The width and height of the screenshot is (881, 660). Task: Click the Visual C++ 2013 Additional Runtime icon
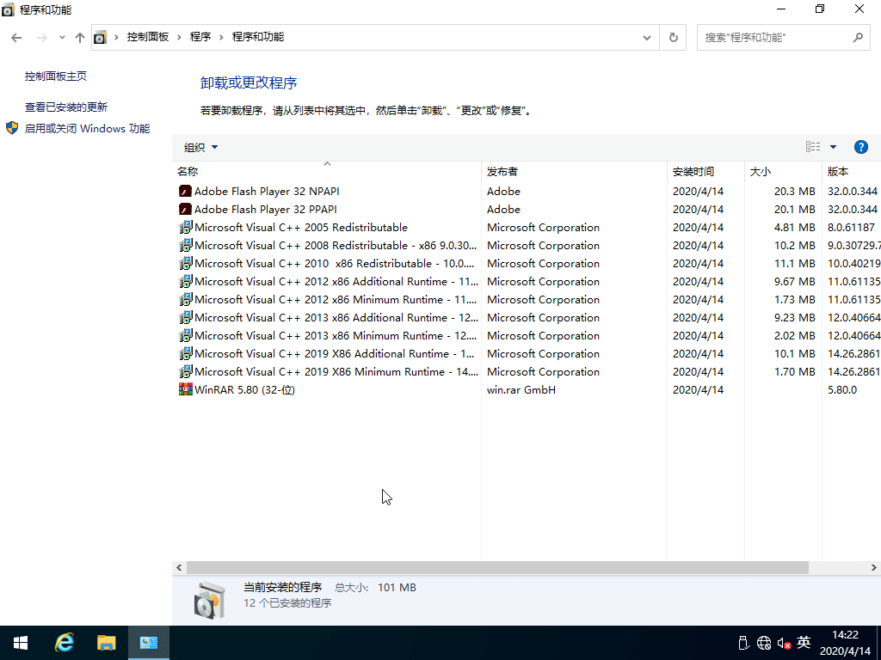(186, 317)
